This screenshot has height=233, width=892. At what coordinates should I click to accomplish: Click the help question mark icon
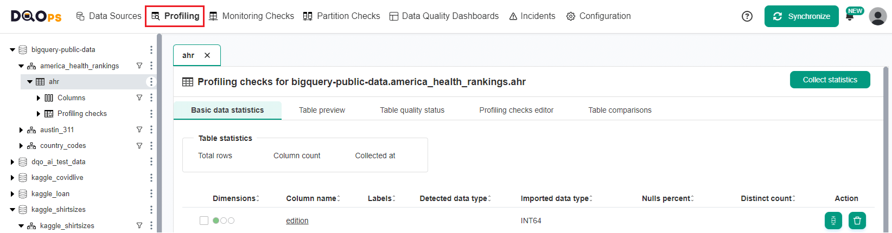[x=747, y=16]
